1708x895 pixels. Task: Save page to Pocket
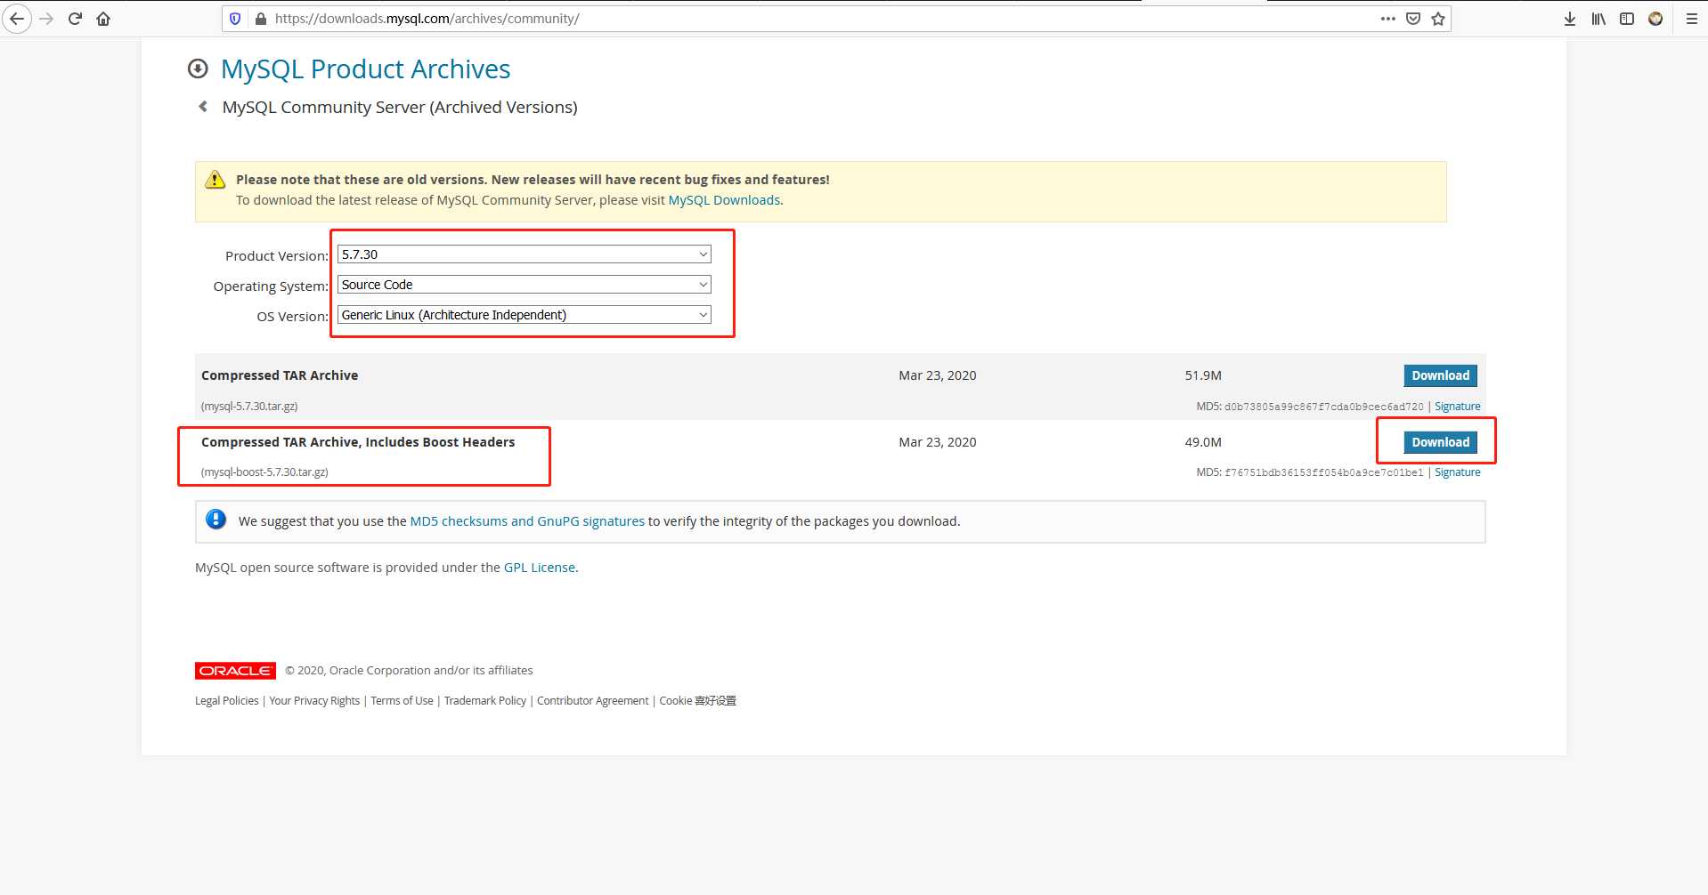(1413, 19)
